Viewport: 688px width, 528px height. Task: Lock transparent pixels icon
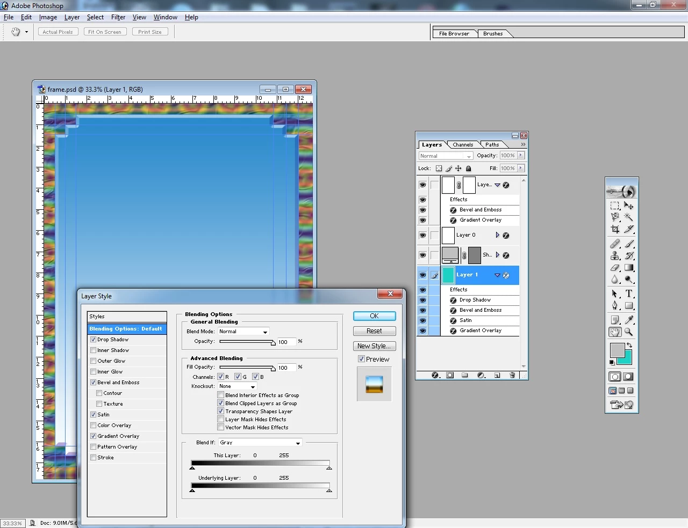pyautogui.click(x=439, y=168)
